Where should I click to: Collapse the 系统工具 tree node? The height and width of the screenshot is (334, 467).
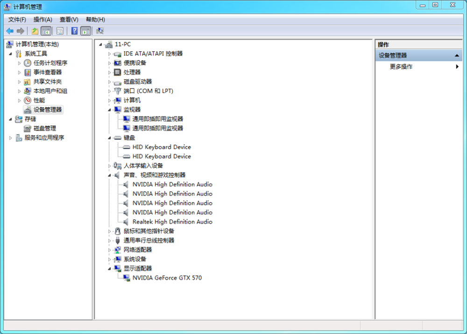point(10,54)
